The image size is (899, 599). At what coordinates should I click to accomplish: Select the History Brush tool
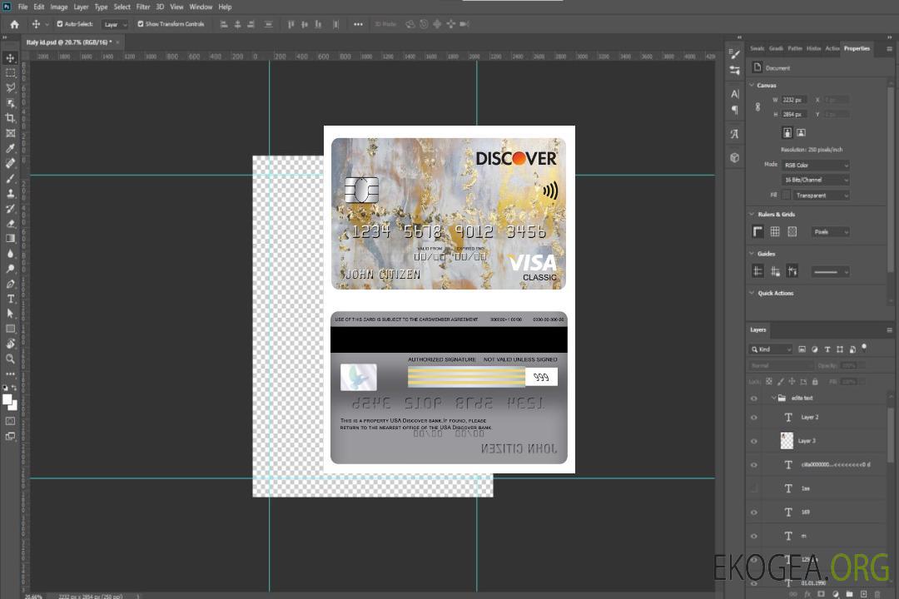(10, 209)
